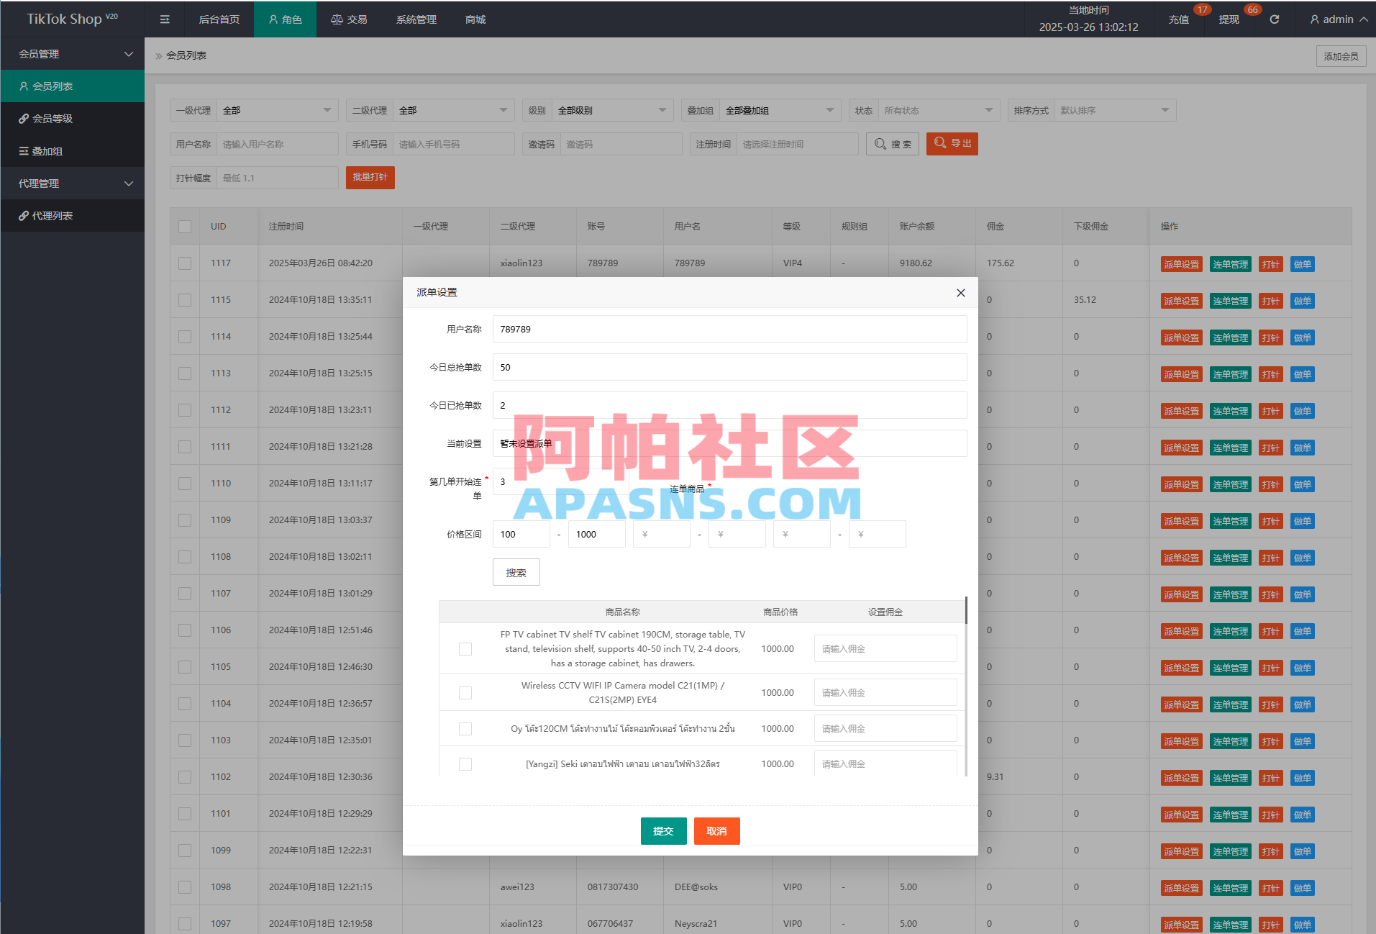Click the sidebar hamburger collapse icon
Viewport: 1376px width, 934px height.
(164, 19)
